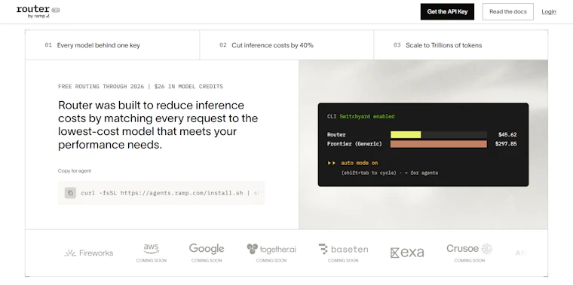Click 'COMING SOON' under baseten
The image size is (573, 285).
tap(343, 261)
